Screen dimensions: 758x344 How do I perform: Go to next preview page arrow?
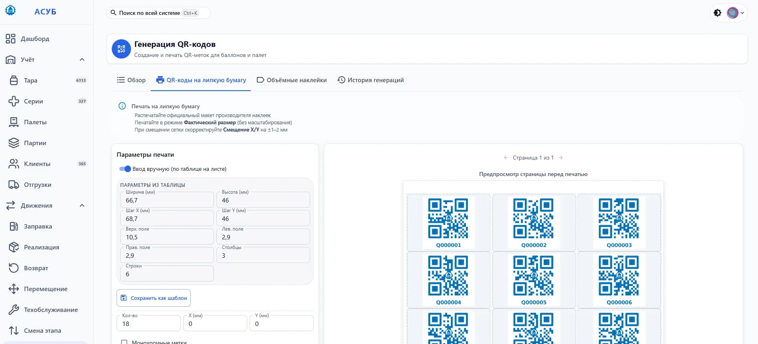(x=561, y=158)
